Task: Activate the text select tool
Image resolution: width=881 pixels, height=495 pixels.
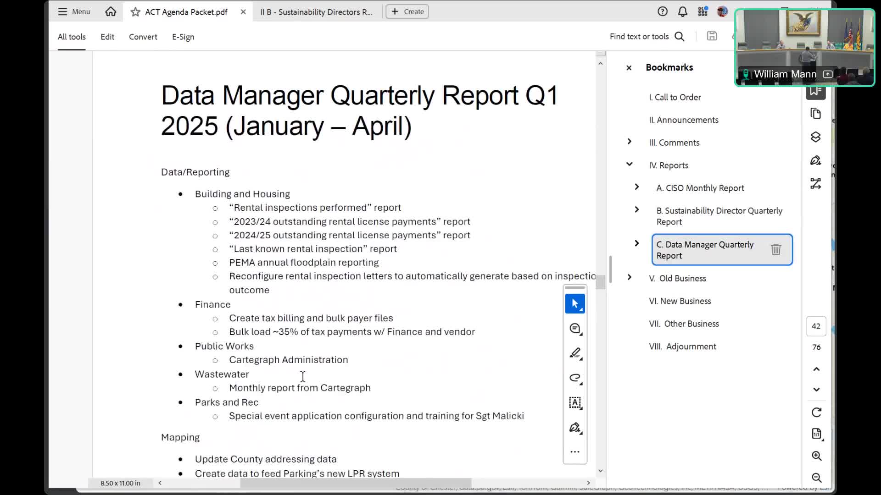Action: pos(575,403)
